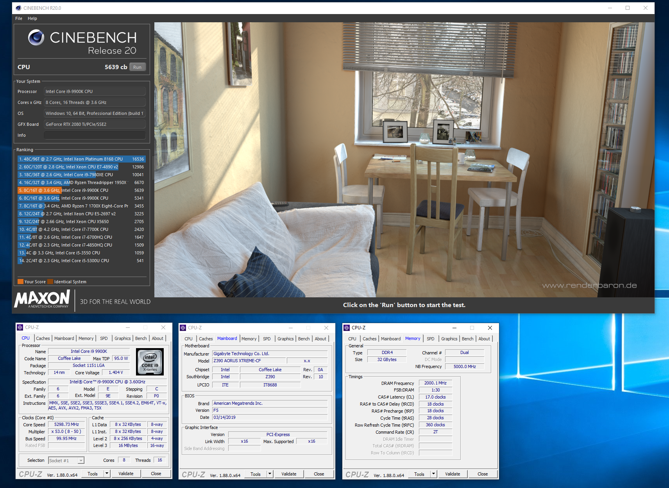Click Close button in middle CPU-Z window
Screen dimensions: 669x488
(x=319, y=474)
